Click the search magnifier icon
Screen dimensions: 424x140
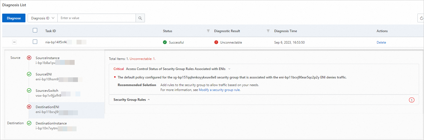click(x=140, y=18)
